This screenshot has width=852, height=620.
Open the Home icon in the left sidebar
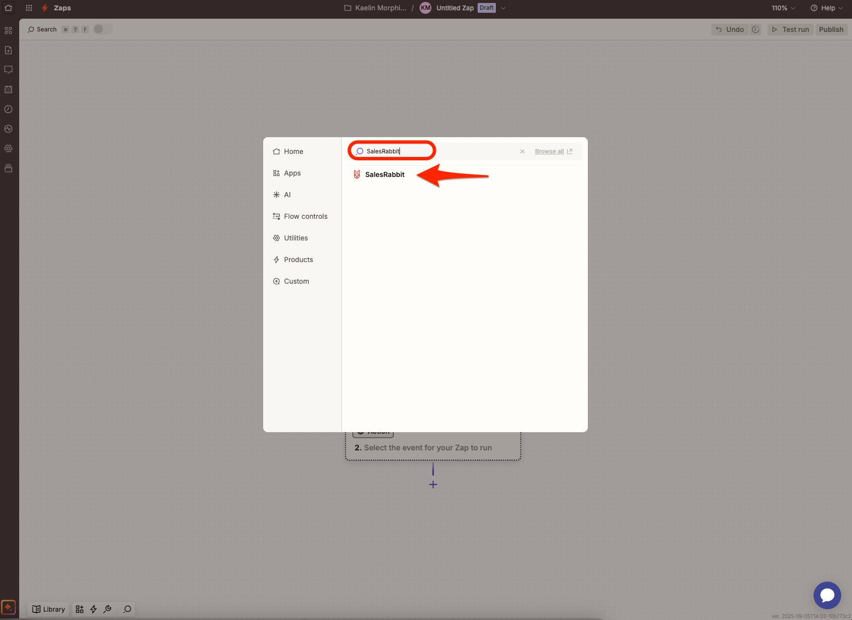tap(8, 8)
